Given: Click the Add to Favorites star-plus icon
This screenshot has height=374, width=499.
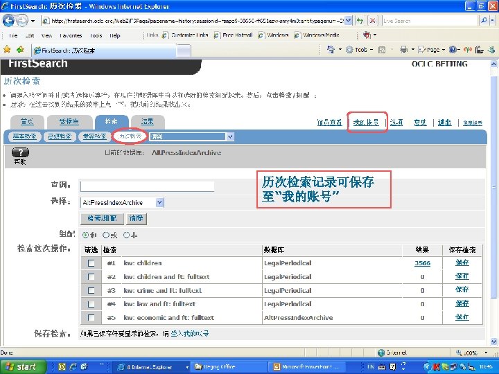Looking at the screenshot, I should [20, 49].
